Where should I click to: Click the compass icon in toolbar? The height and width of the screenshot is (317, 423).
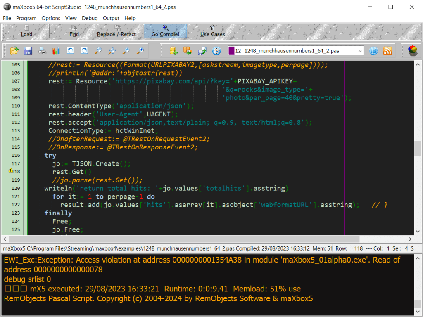pos(216,51)
